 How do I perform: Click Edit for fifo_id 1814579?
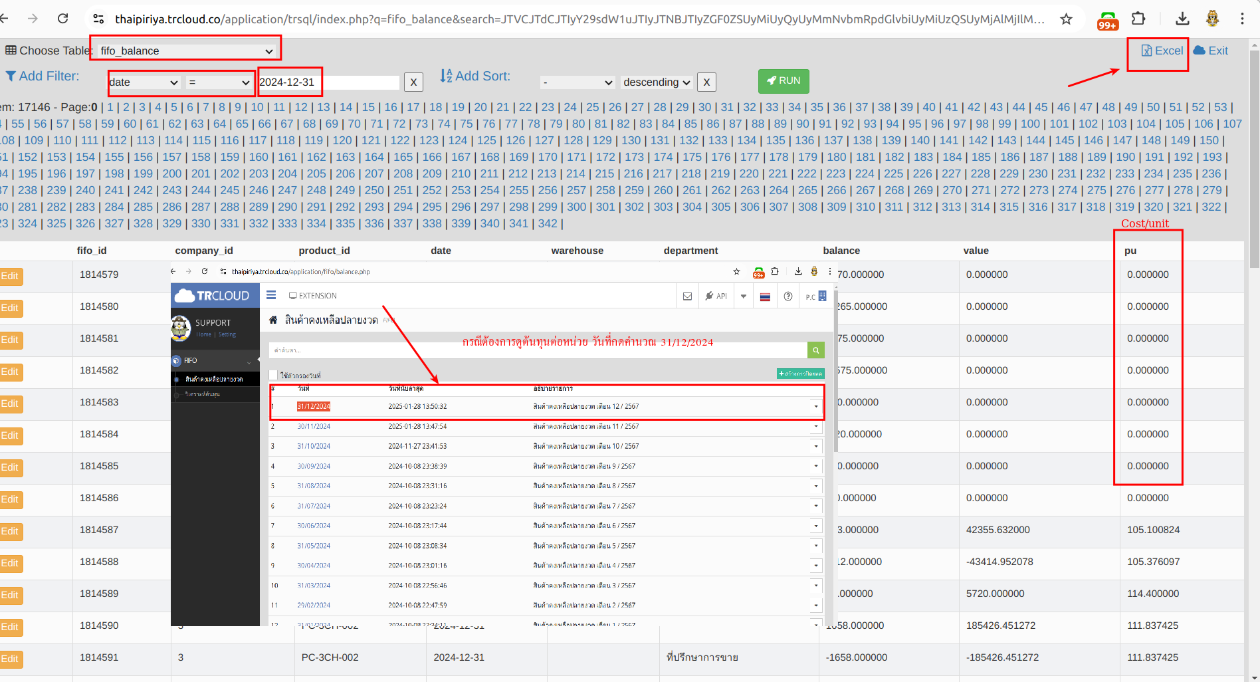click(x=10, y=276)
